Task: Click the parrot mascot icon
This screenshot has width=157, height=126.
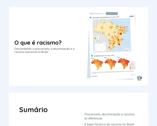Action: (139, 78)
